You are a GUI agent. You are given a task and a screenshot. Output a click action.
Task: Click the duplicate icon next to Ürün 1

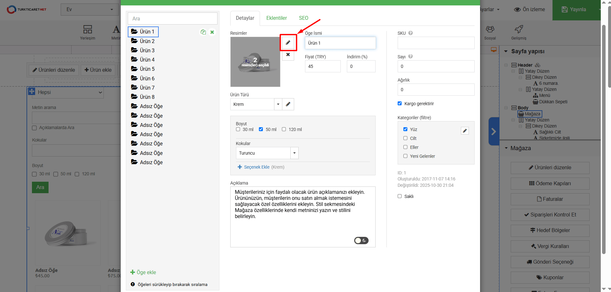[203, 32]
